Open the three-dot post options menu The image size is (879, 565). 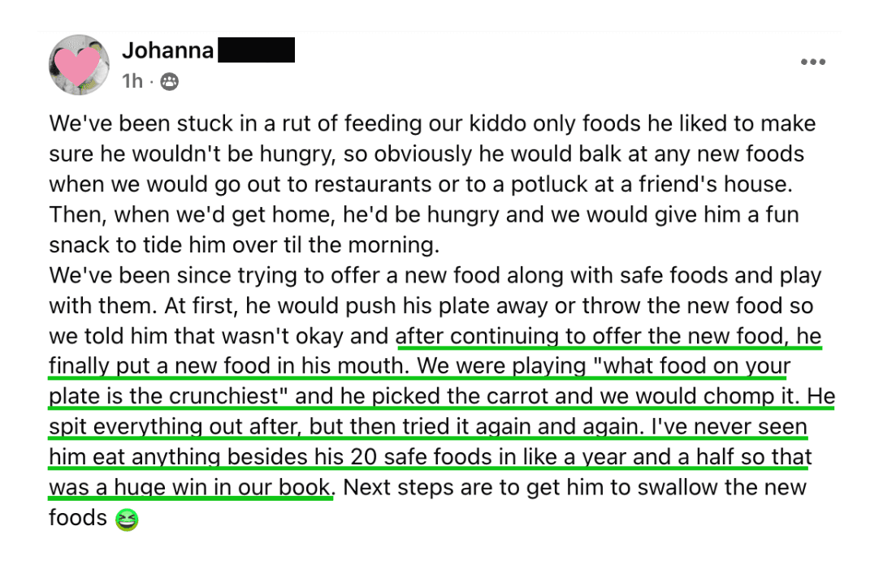coord(812,62)
